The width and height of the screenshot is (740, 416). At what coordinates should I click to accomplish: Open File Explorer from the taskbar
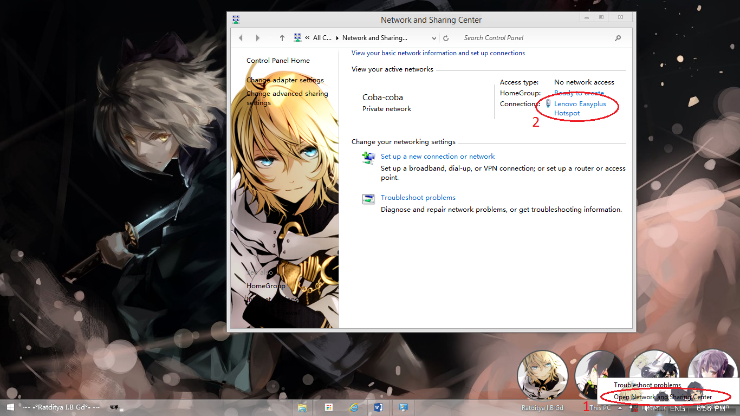point(303,407)
